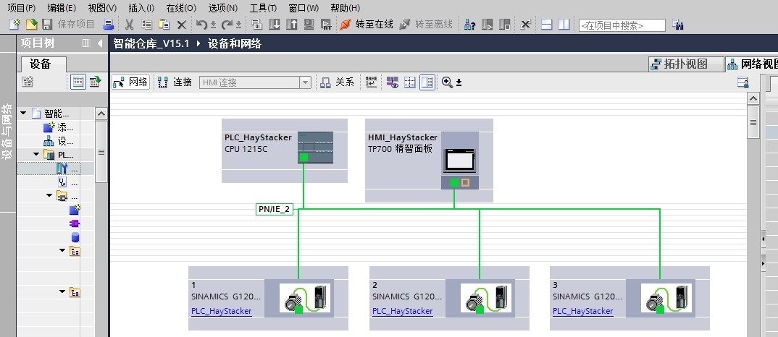
Task: Select the HMI_HayStacker TP700 panel device
Action: 429,160
